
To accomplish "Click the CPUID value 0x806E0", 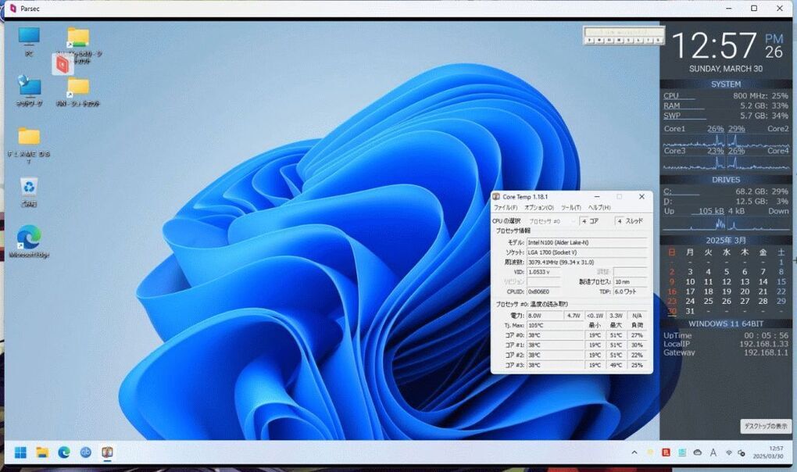I will point(543,291).
